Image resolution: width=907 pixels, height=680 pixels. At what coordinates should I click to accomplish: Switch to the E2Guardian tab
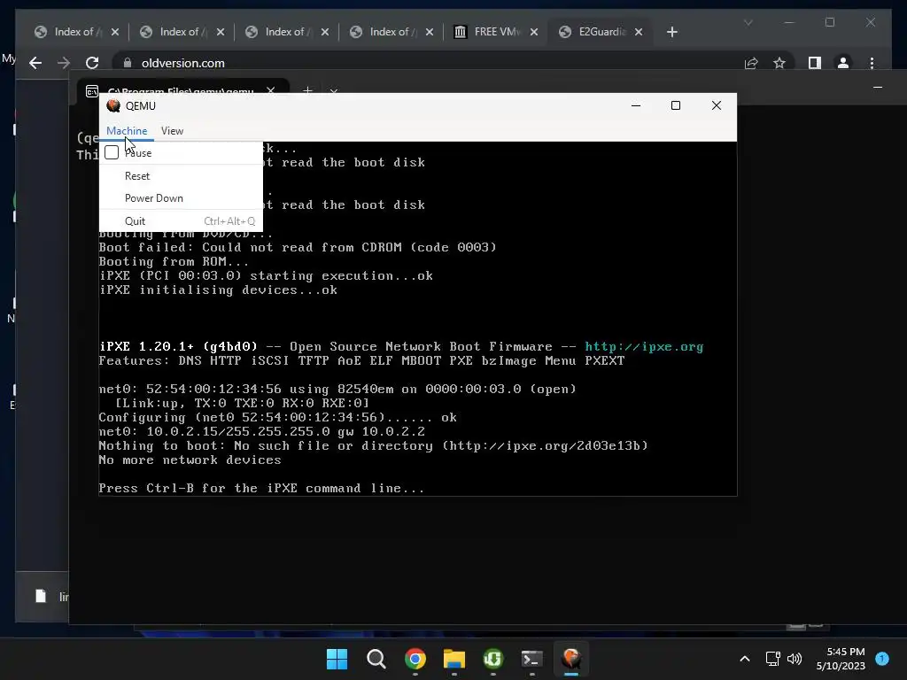[x=601, y=32]
